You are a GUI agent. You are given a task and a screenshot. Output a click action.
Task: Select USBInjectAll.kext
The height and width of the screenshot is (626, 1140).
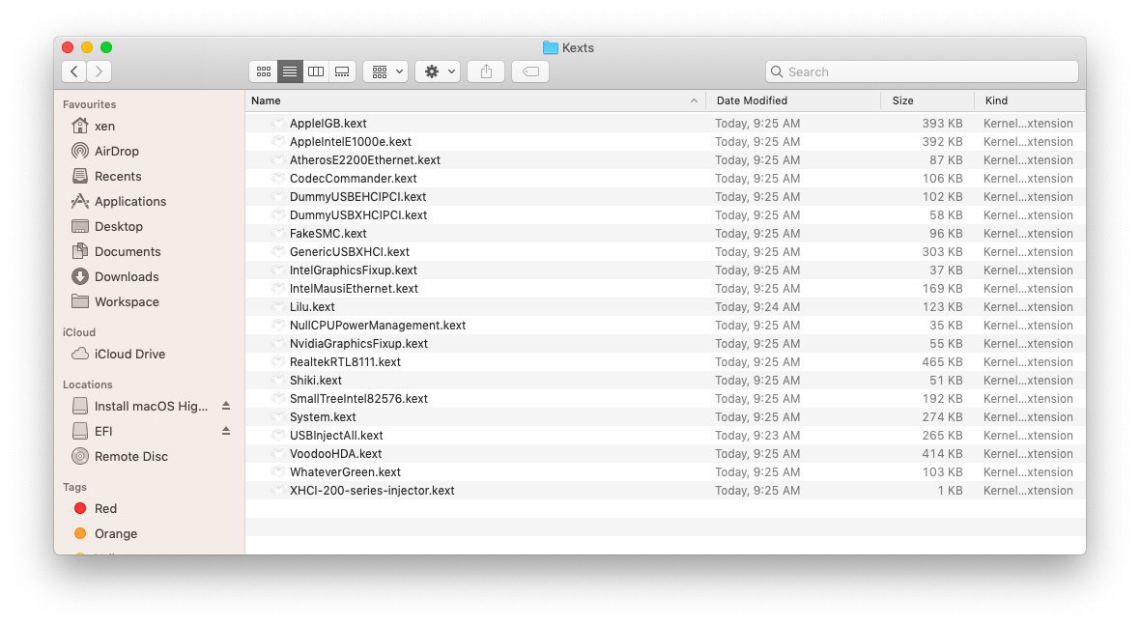[336, 436]
